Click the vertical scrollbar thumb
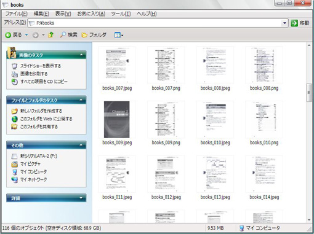 309,93
